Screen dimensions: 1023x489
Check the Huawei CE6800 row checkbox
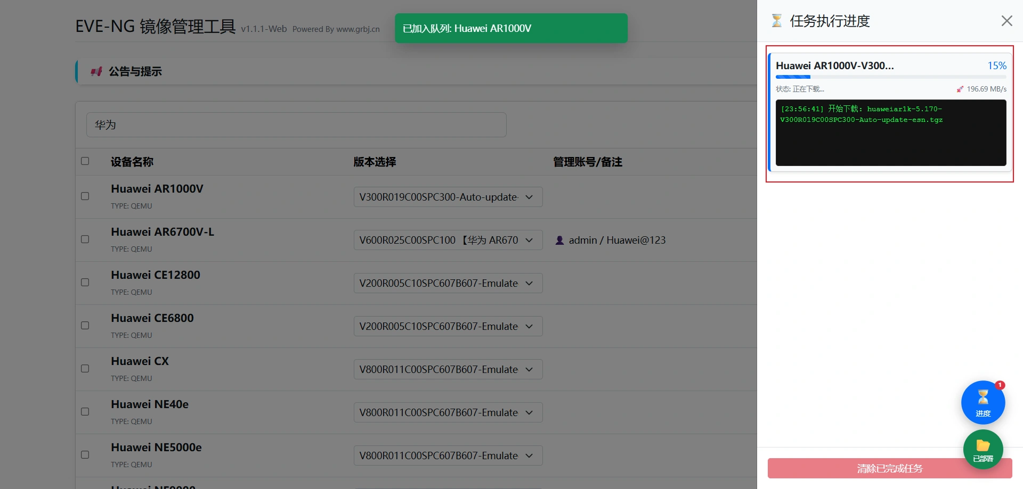[x=85, y=325]
